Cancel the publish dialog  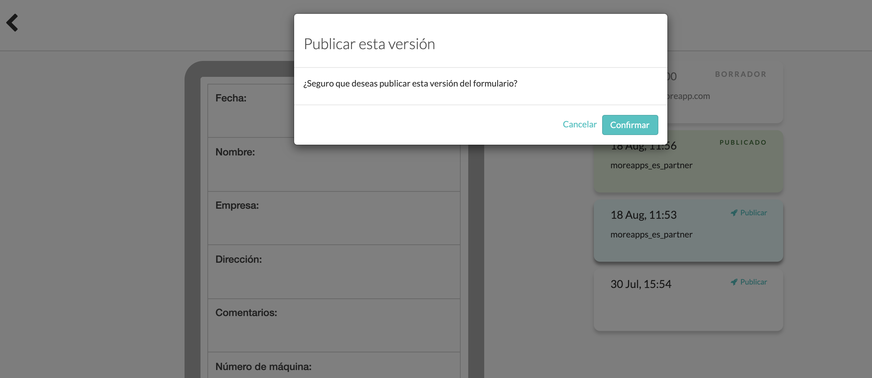[x=580, y=124]
